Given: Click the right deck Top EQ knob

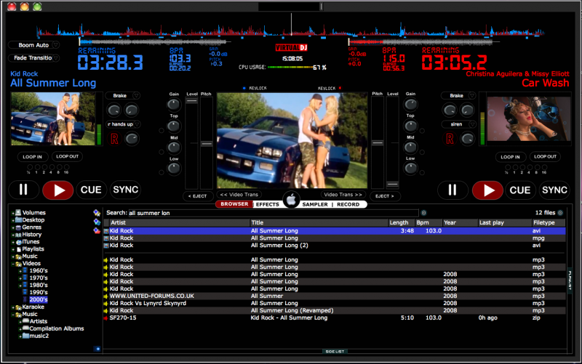Looking at the screenshot, I should [410, 126].
